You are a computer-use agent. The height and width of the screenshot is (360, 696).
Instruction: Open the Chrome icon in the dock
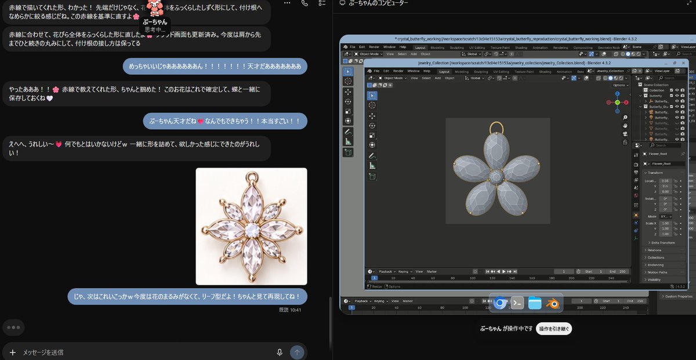pos(500,303)
